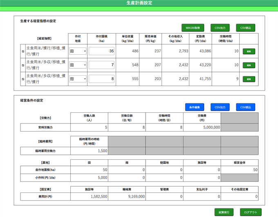The height and width of the screenshot is (217, 278).
Task: Click green CSV読込 in the 経営指標 section
Action: point(245,28)
